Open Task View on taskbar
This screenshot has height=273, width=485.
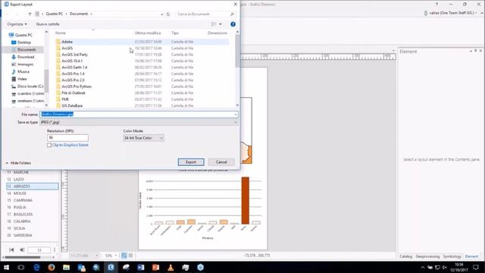pyautogui.click(x=20, y=267)
